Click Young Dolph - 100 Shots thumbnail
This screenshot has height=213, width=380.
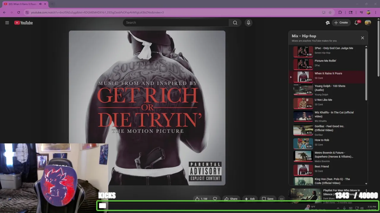(x=303, y=90)
